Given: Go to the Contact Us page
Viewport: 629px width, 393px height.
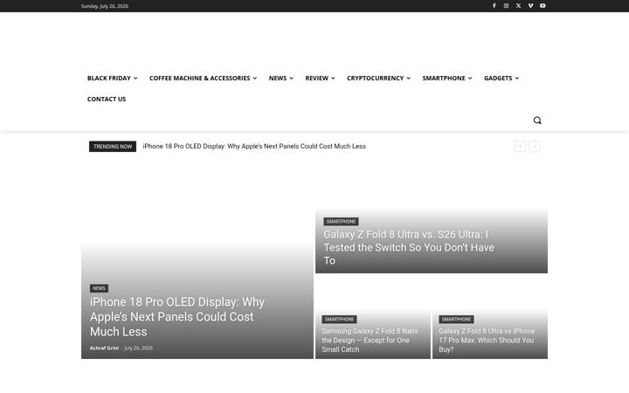Looking at the screenshot, I should [107, 99].
